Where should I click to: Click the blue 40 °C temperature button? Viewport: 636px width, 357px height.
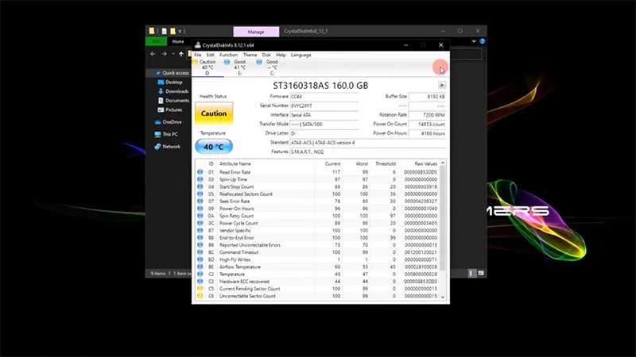(x=213, y=147)
